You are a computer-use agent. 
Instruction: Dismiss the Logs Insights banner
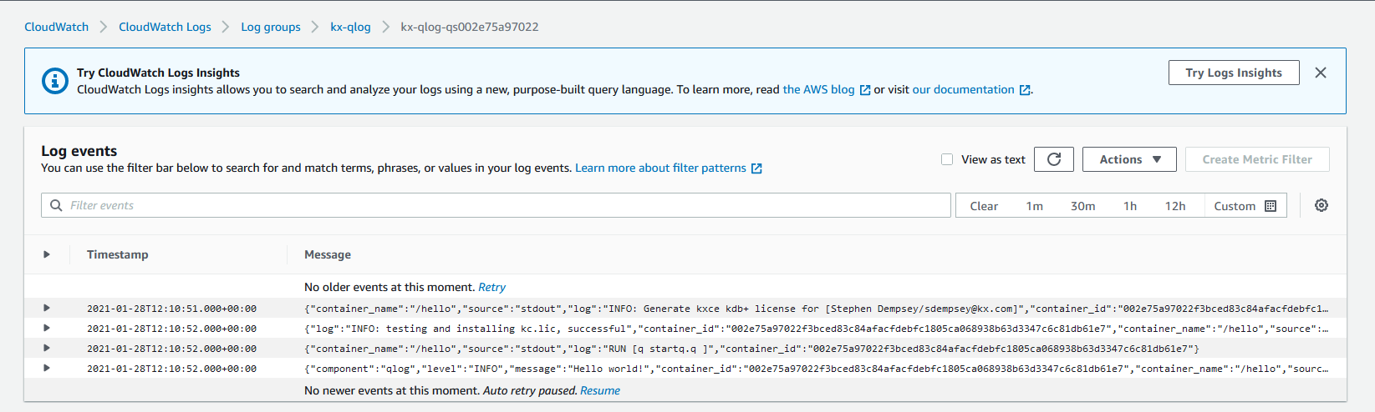(x=1321, y=73)
